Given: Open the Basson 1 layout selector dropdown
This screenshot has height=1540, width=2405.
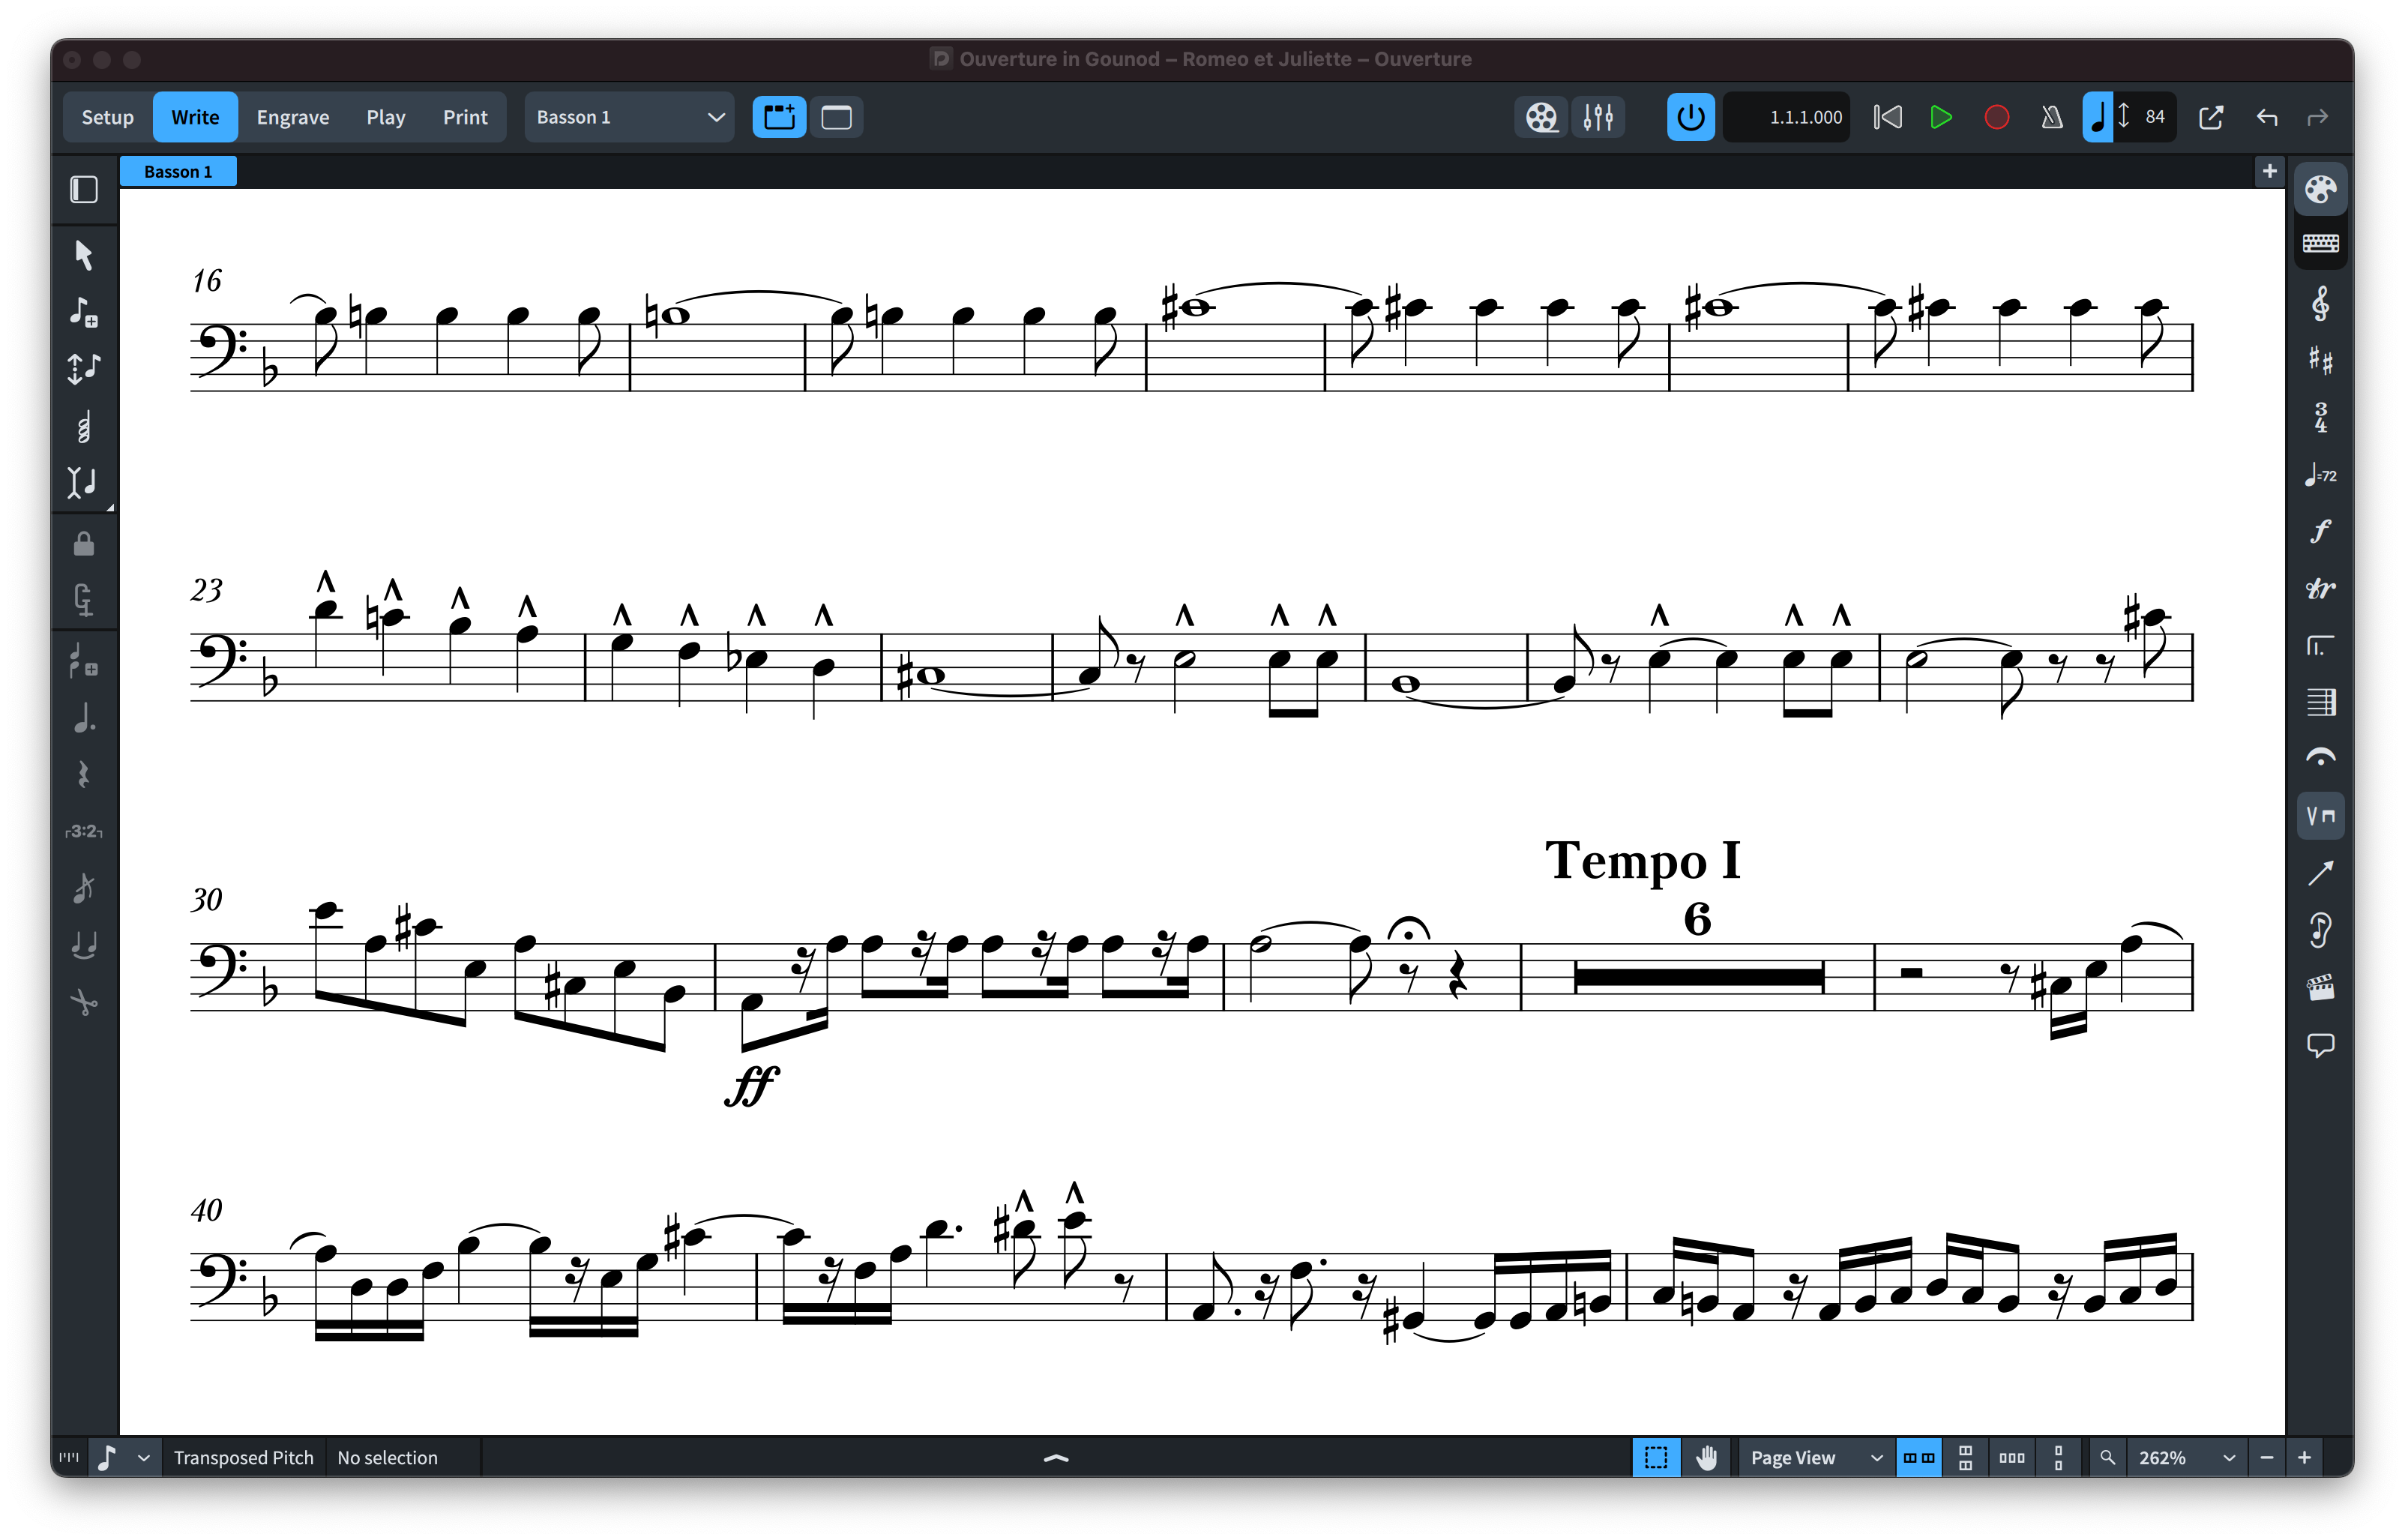Looking at the screenshot, I should 630,117.
